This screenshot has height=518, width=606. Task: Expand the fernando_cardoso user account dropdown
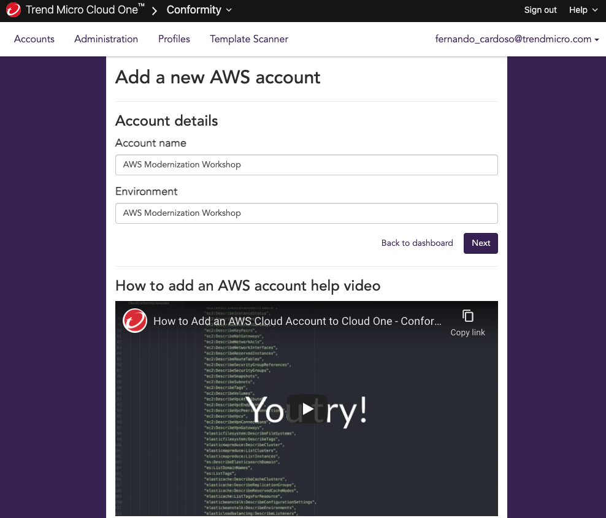tap(516, 39)
